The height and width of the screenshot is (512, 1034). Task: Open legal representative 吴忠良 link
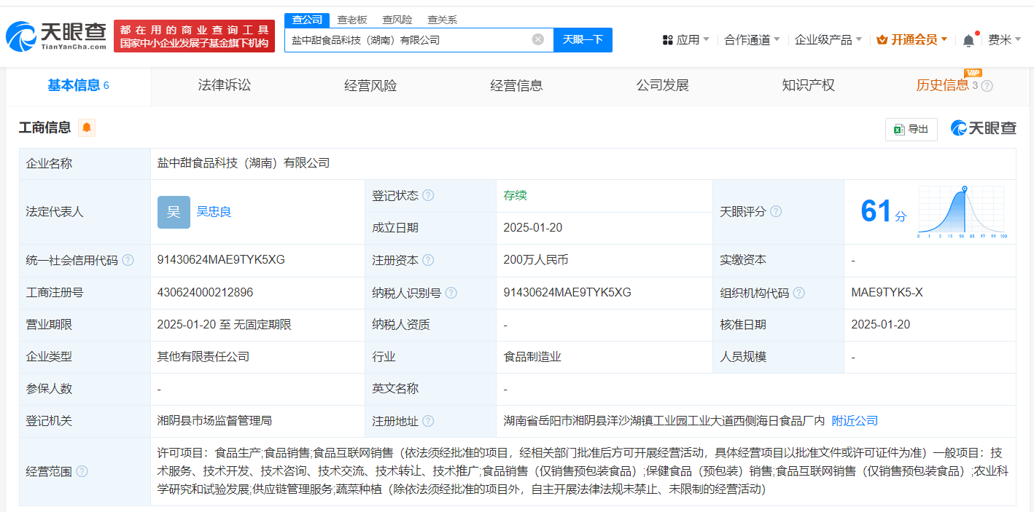(x=214, y=212)
